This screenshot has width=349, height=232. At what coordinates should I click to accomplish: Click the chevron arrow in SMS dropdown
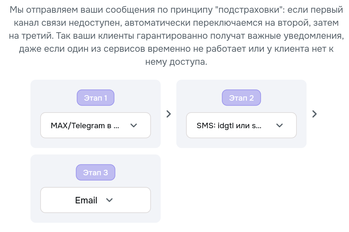[279, 125]
